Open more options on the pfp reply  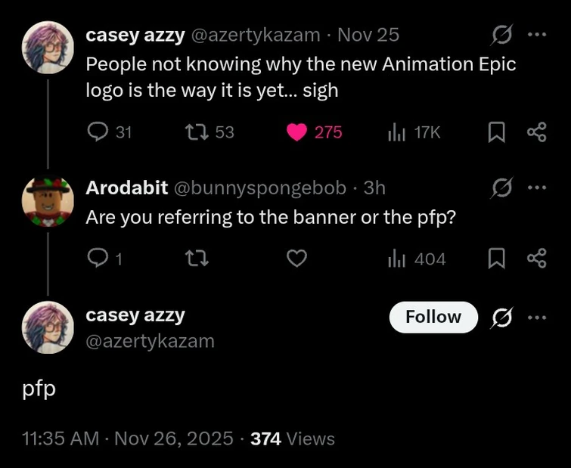(x=536, y=318)
